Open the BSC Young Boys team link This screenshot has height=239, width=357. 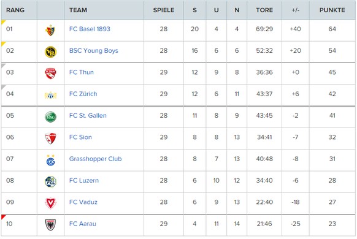coord(94,50)
